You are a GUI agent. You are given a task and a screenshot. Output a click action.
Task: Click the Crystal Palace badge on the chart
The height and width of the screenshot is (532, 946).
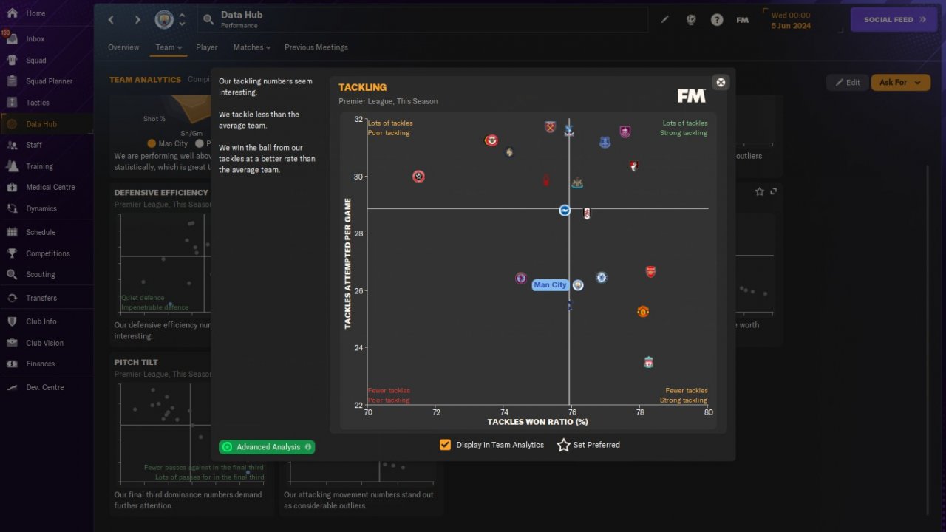[x=568, y=131]
